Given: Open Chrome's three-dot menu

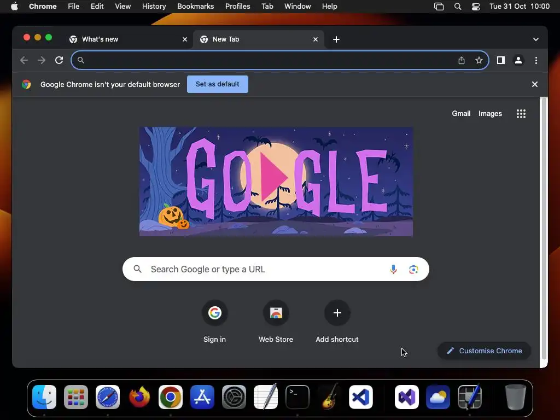Looking at the screenshot, I should 536,60.
